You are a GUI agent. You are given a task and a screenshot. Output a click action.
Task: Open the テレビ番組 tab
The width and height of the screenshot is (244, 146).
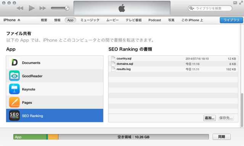coord(133,20)
